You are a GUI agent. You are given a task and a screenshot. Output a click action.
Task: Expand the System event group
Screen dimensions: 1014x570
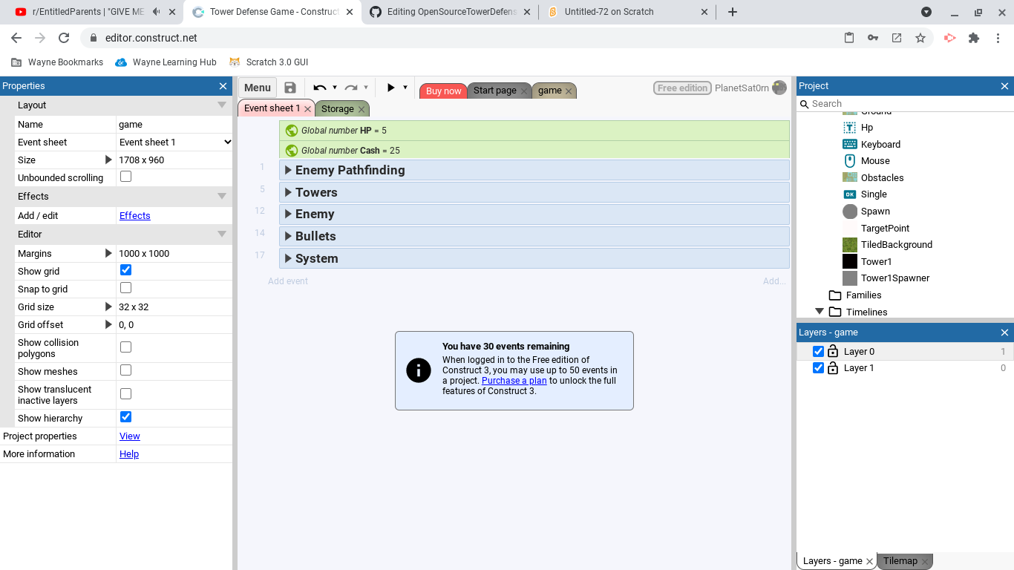[289, 258]
